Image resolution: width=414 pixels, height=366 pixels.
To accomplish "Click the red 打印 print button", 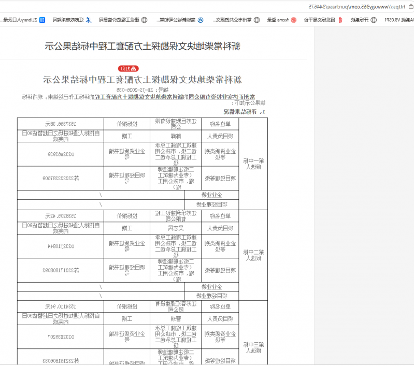I will (129, 69).
